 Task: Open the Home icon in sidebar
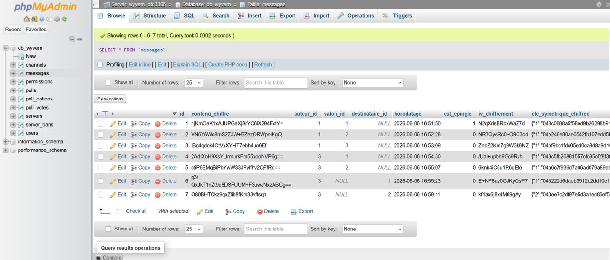coord(27,19)
